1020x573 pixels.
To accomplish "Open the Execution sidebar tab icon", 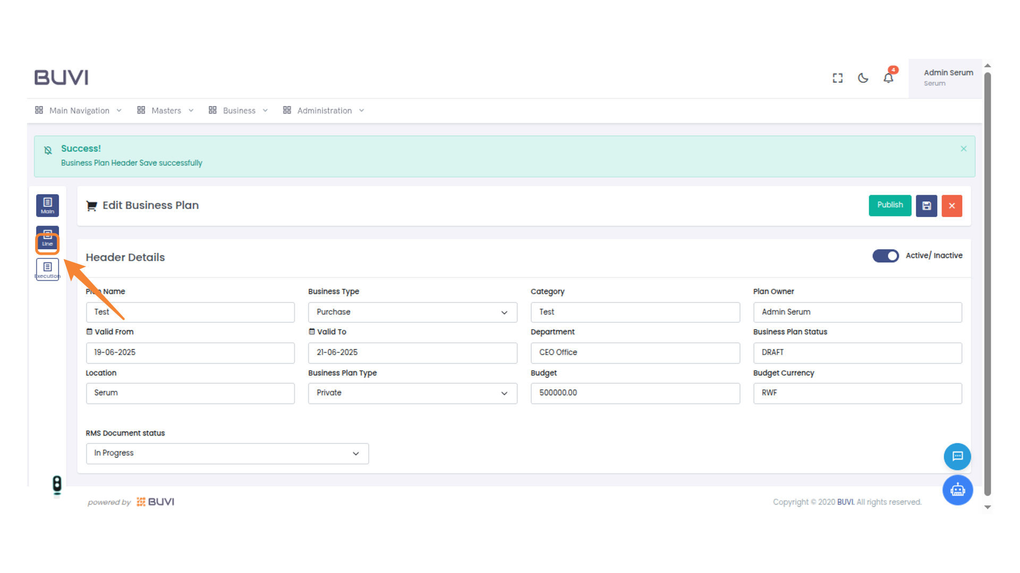I will [47, 270].
